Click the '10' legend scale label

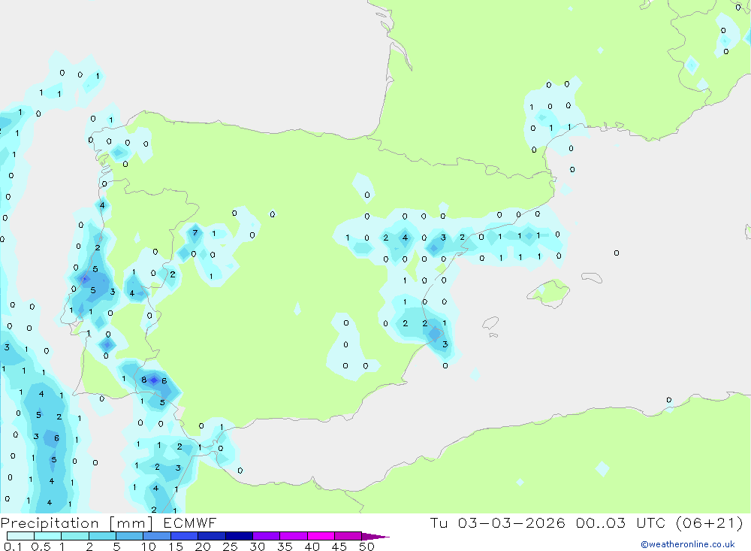149,546
